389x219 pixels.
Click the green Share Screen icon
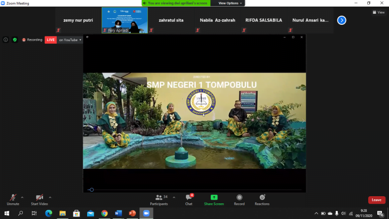(x=214, y=198)
